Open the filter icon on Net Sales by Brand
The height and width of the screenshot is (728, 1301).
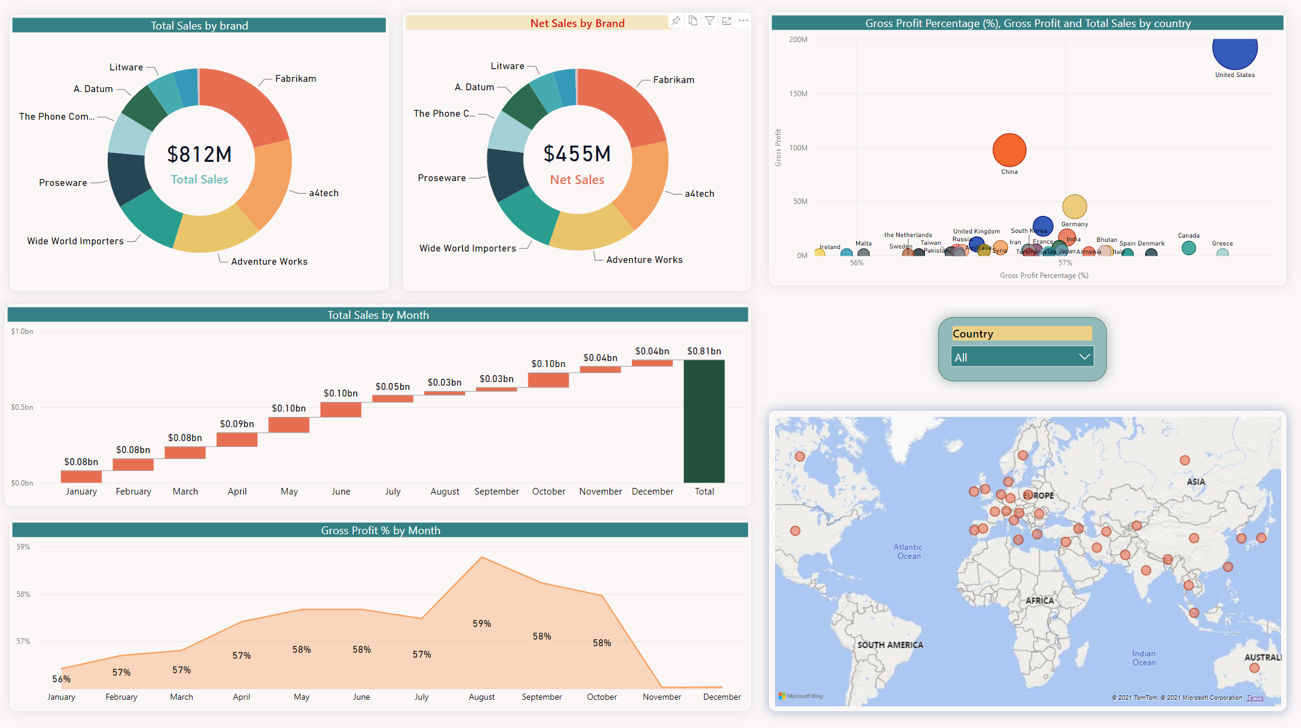709,20
